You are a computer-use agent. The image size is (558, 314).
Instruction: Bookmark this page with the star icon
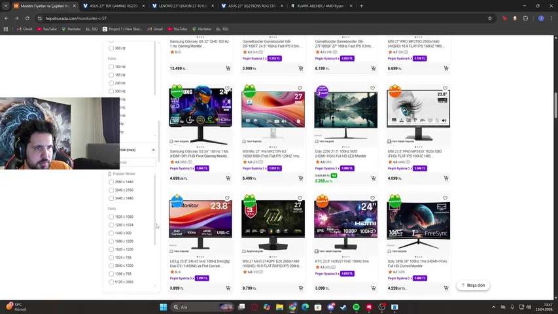pyautogui.click(x=490, y=18)
